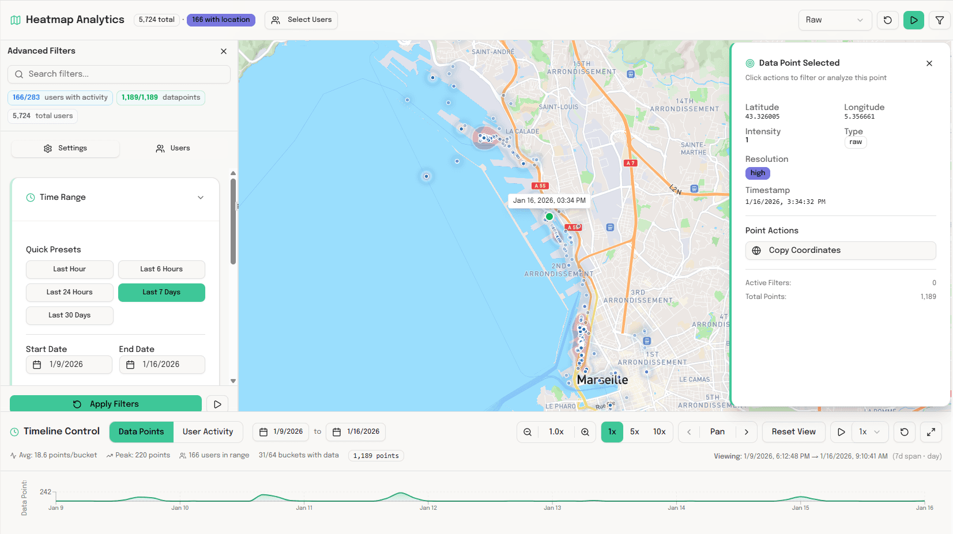Open the Raw visualization mode dropdown

coord(835,20)
